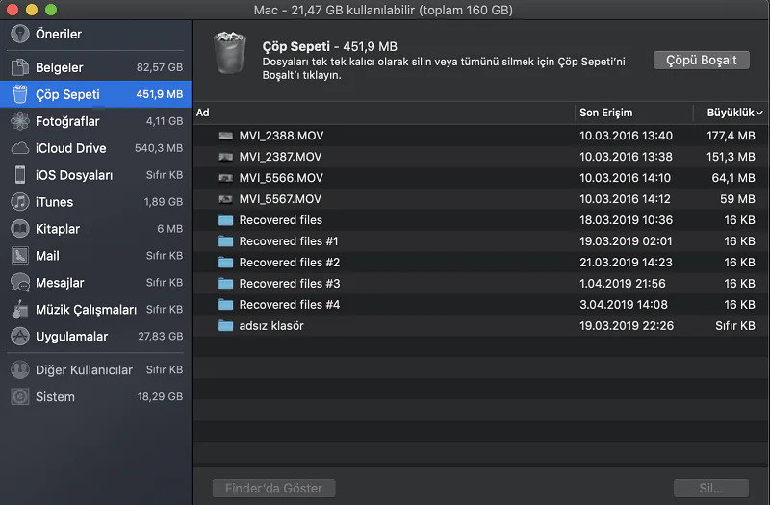This screenshot has width=770, height=505.
Task: Open the Kitaplar book icon
Action: click(x=19, y=230)
